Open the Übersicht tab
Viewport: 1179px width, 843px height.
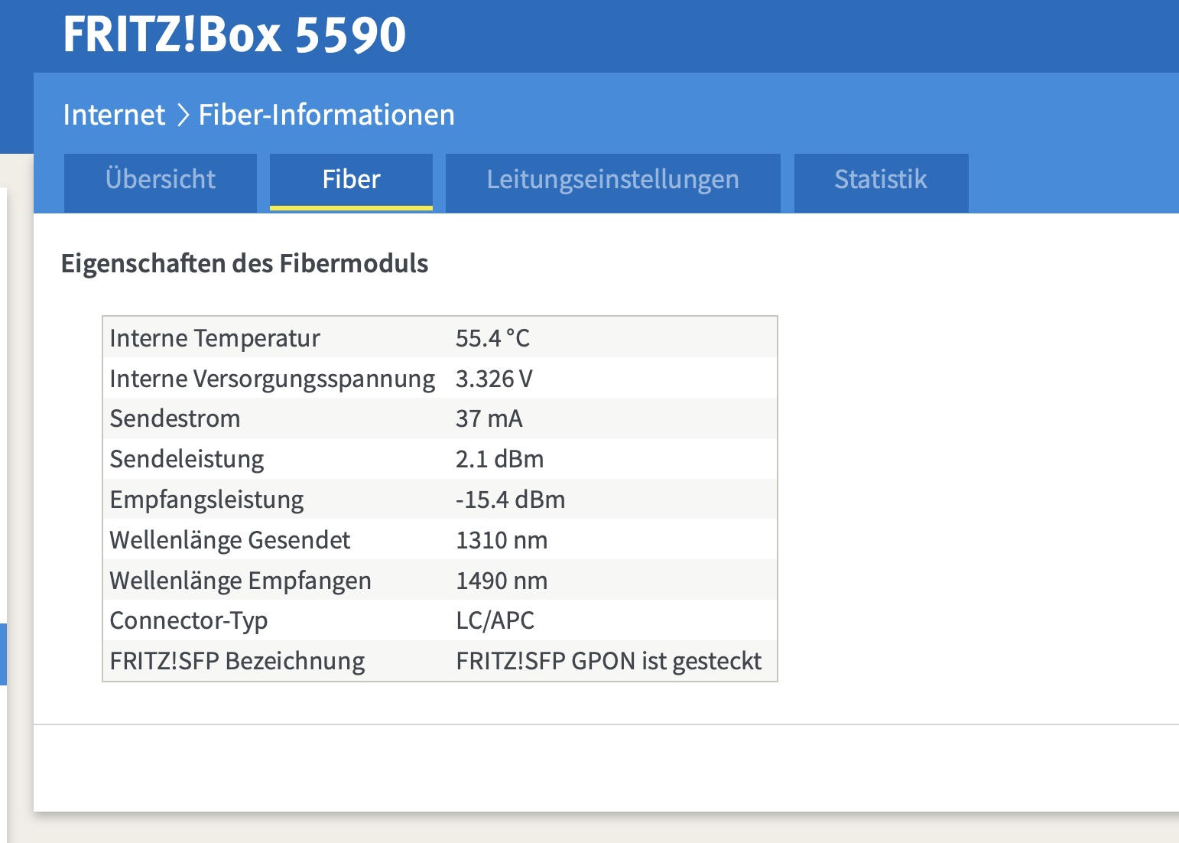pos(161,182)
